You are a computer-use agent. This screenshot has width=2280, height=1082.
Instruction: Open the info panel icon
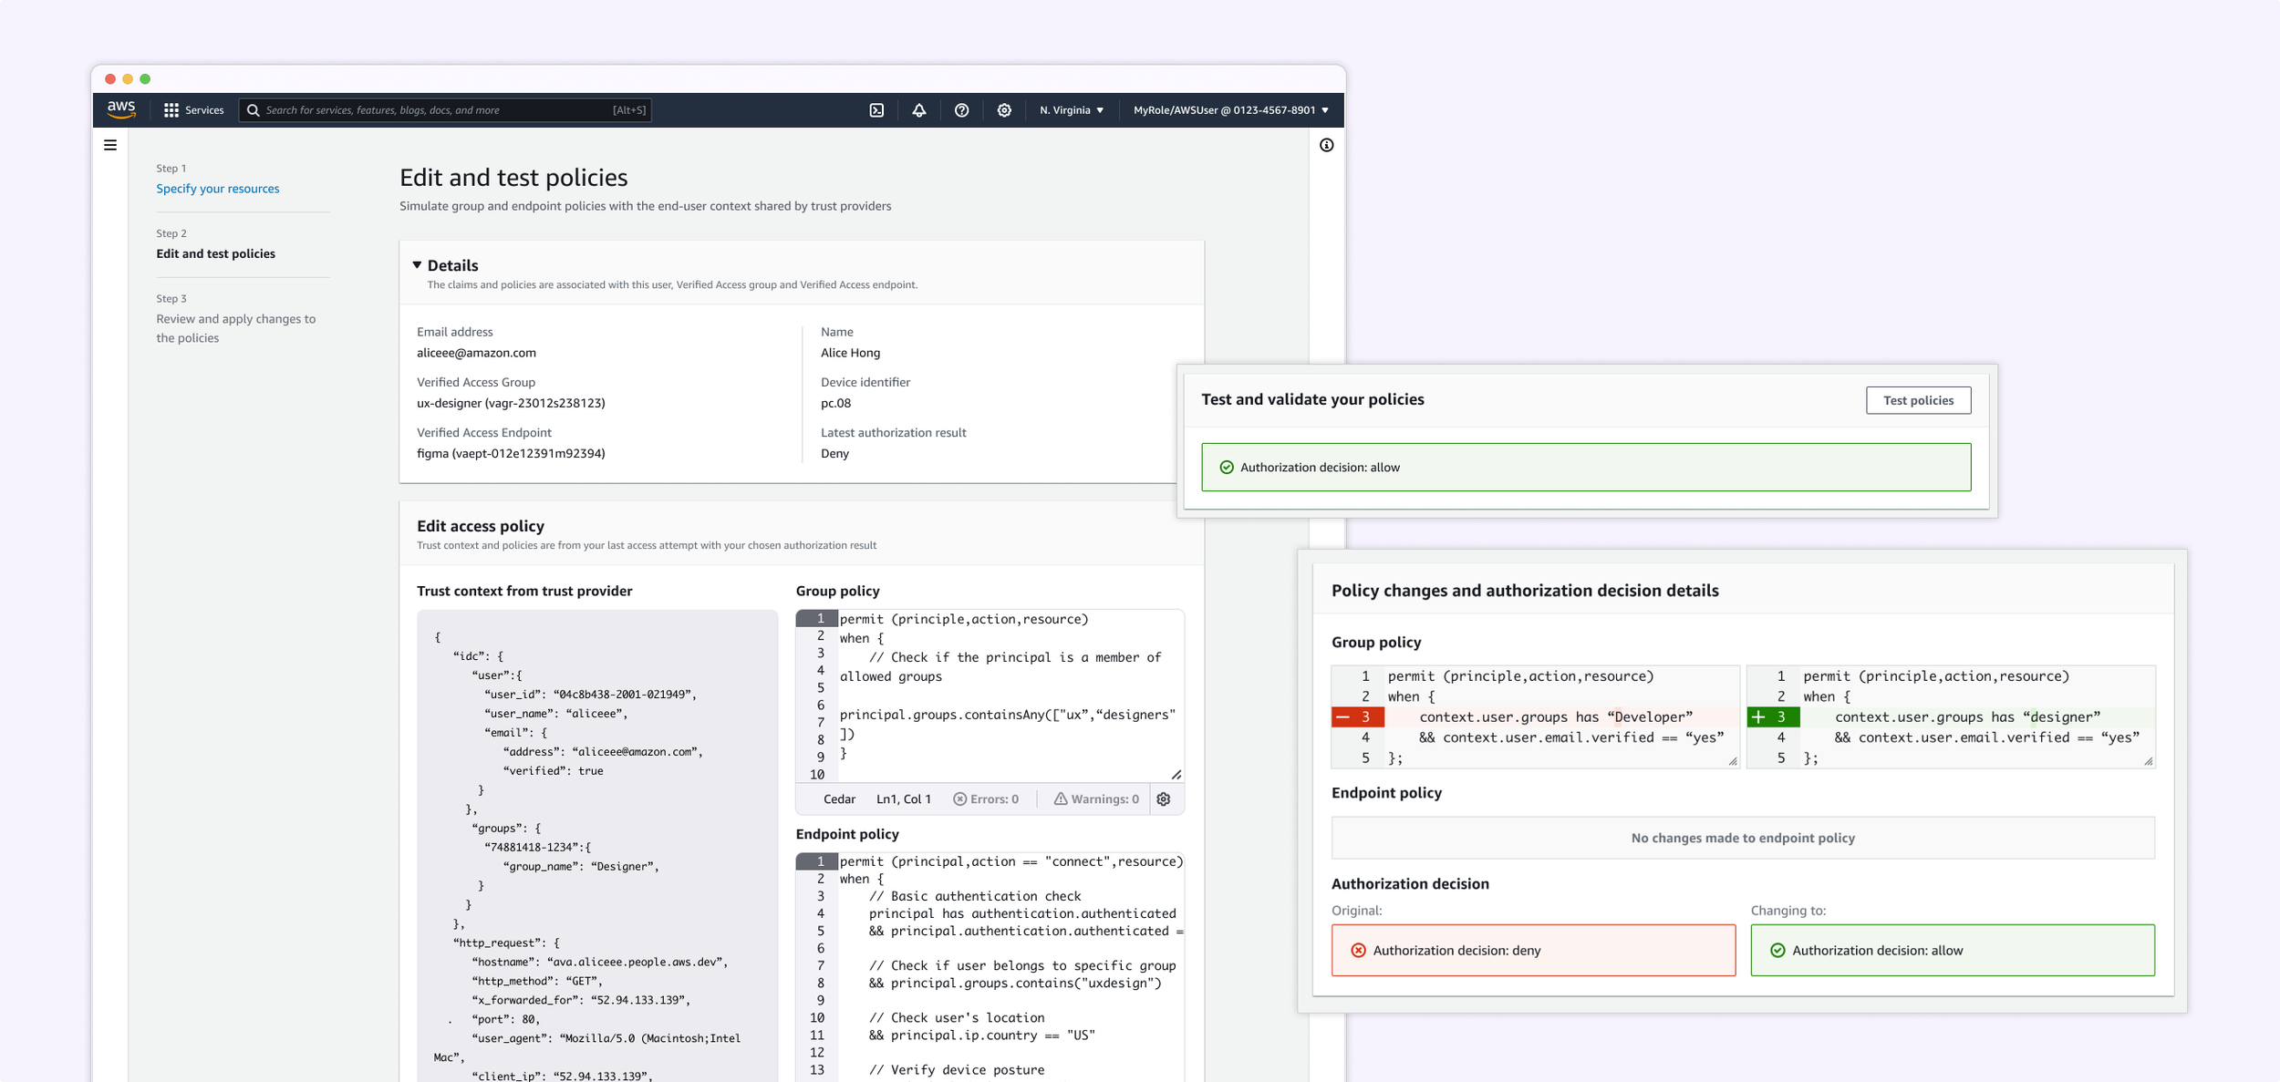(x=1326, y=145)
